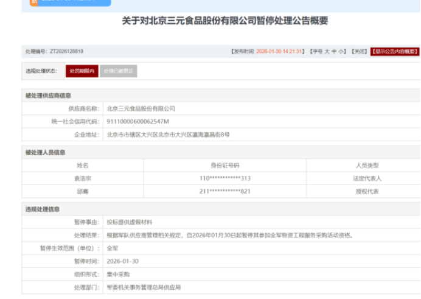This screenshot has width=421, height=299.
Task: Click the 姓名 column header
Action: (83, 165)
